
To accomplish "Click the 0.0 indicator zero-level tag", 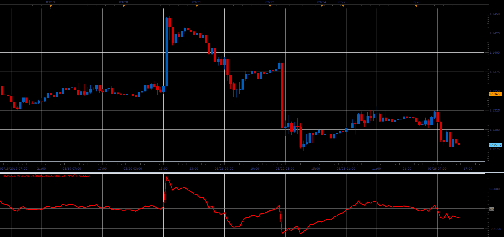I will [492, 209].
